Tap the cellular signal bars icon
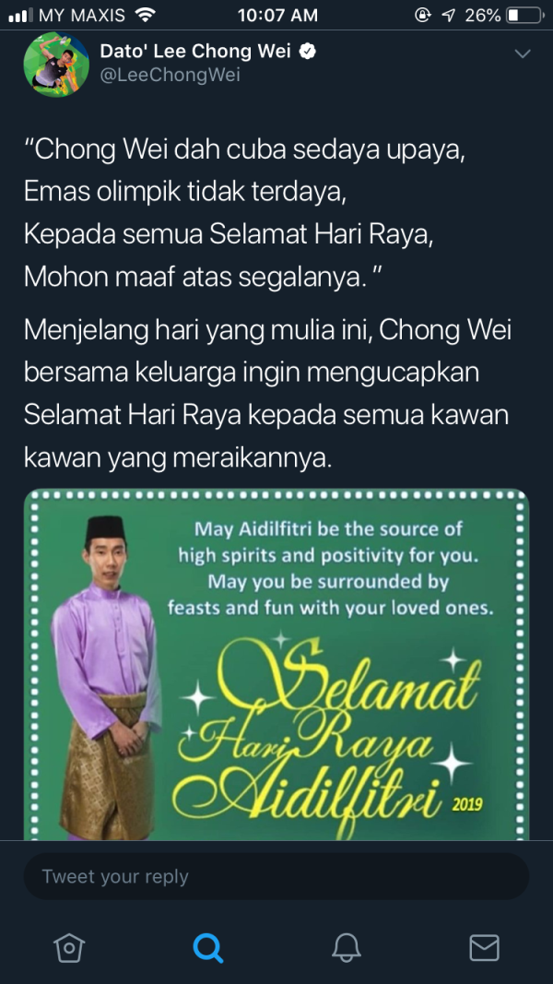553x984 pixels. (20, 15)
